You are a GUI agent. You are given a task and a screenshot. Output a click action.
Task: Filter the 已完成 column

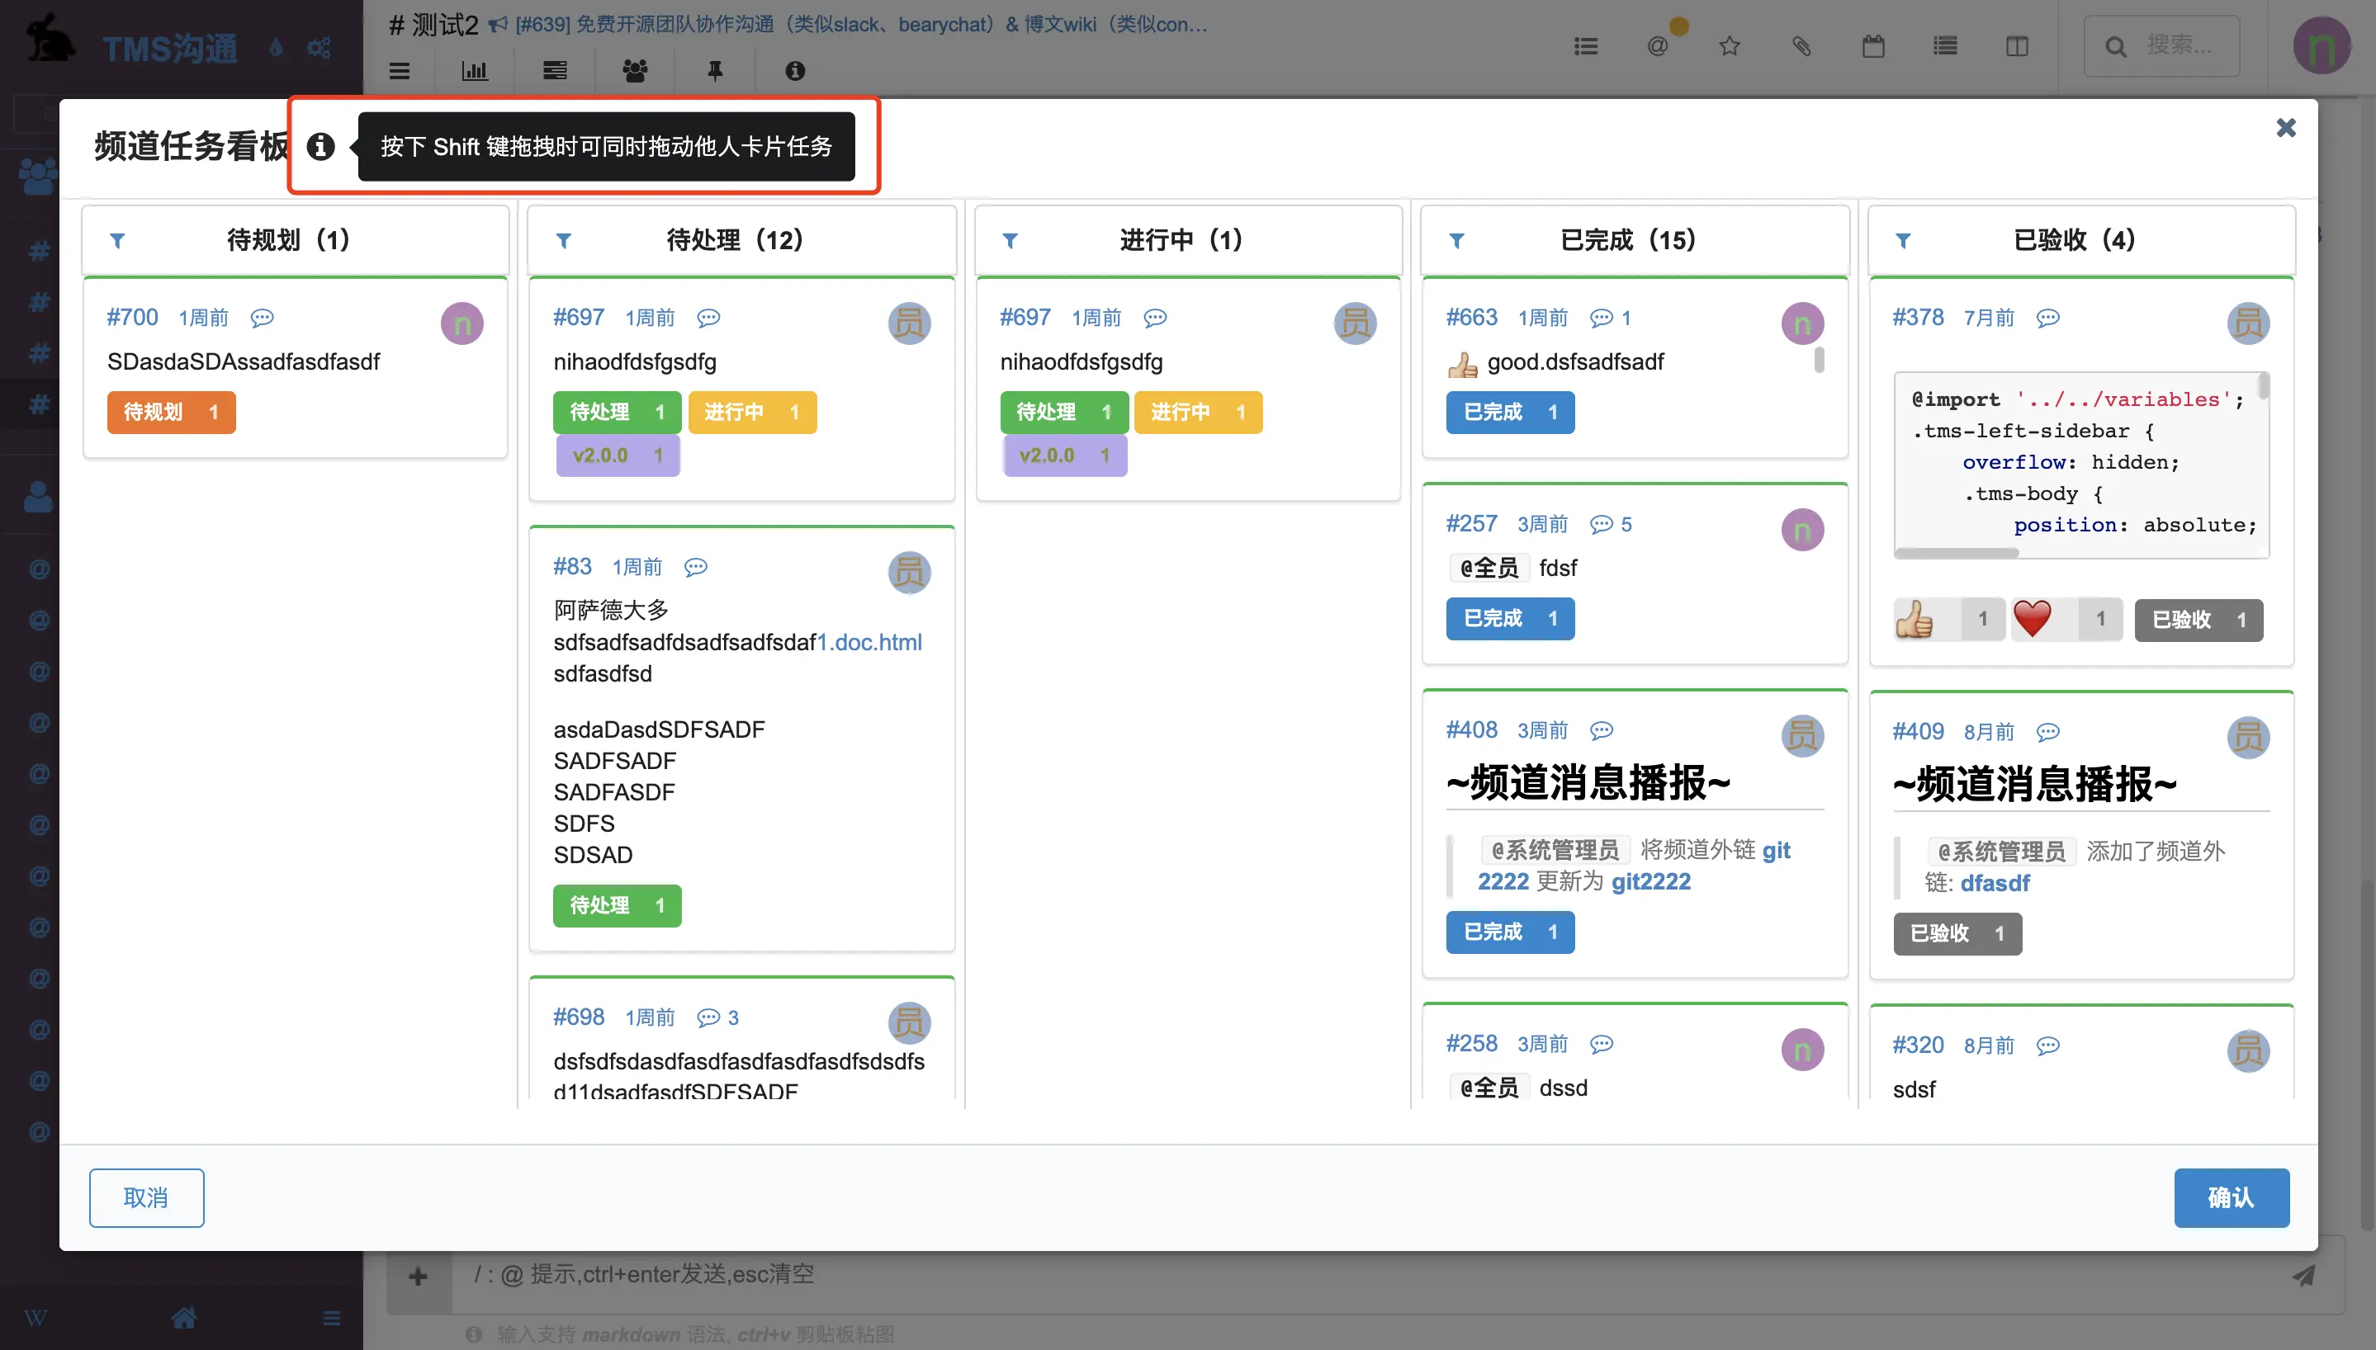(1457, 241)
